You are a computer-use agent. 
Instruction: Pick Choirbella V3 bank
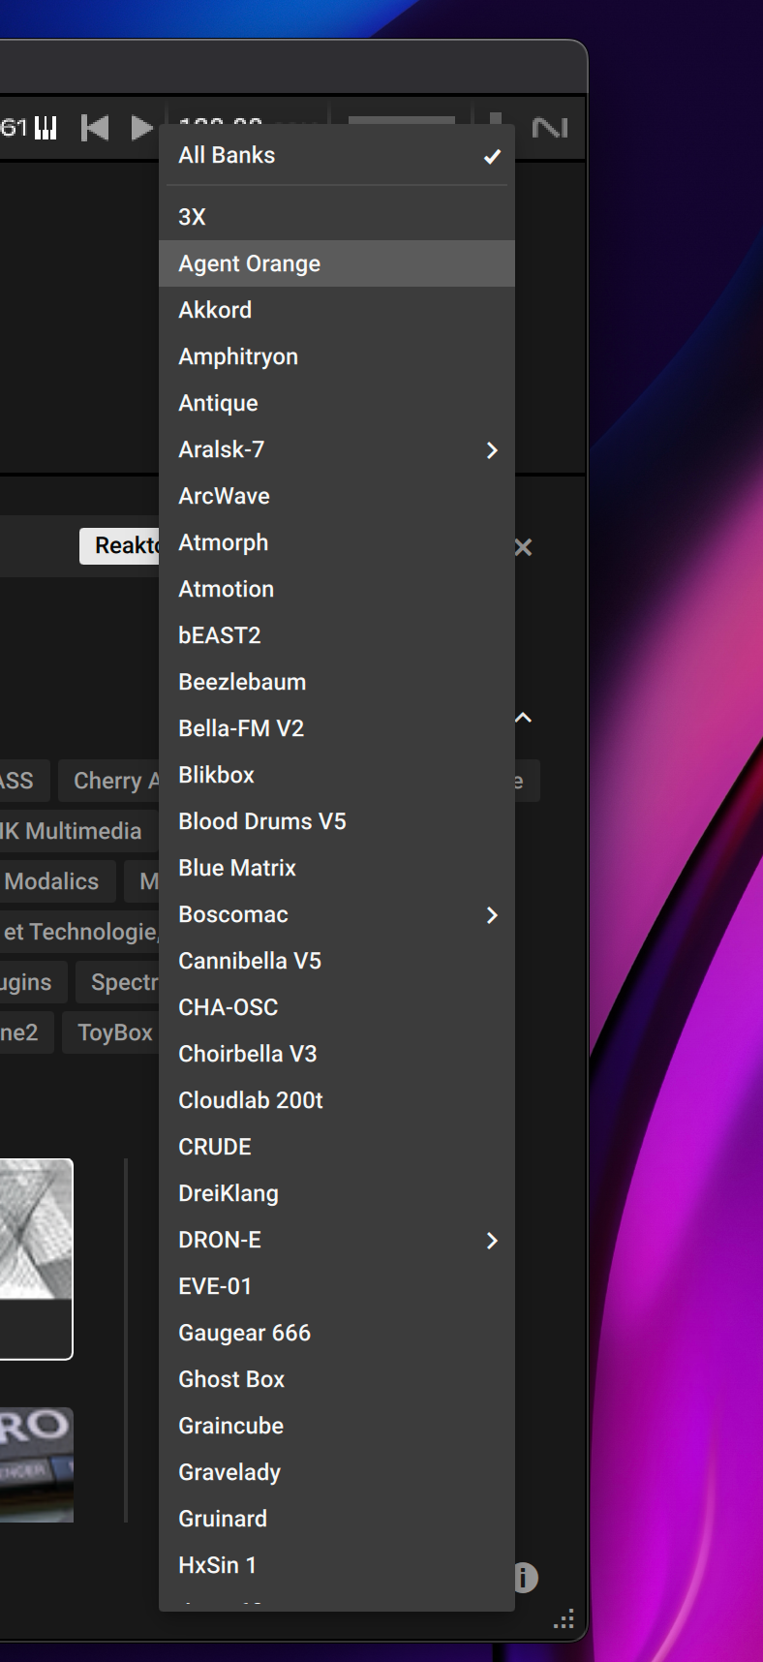(336, 1054)
